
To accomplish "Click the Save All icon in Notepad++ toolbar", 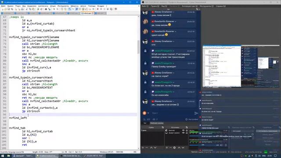I will click(12, 9).
